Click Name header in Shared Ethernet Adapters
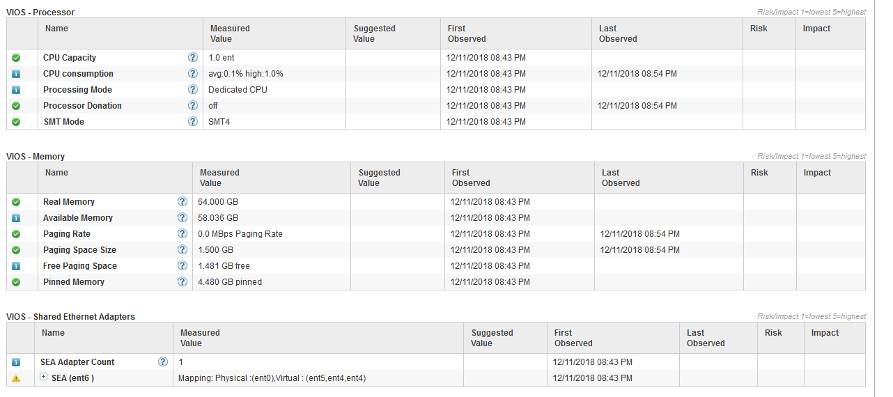 [53, 333]
